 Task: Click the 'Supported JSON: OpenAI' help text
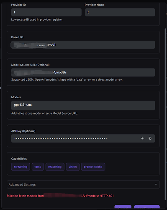point(67,79)
